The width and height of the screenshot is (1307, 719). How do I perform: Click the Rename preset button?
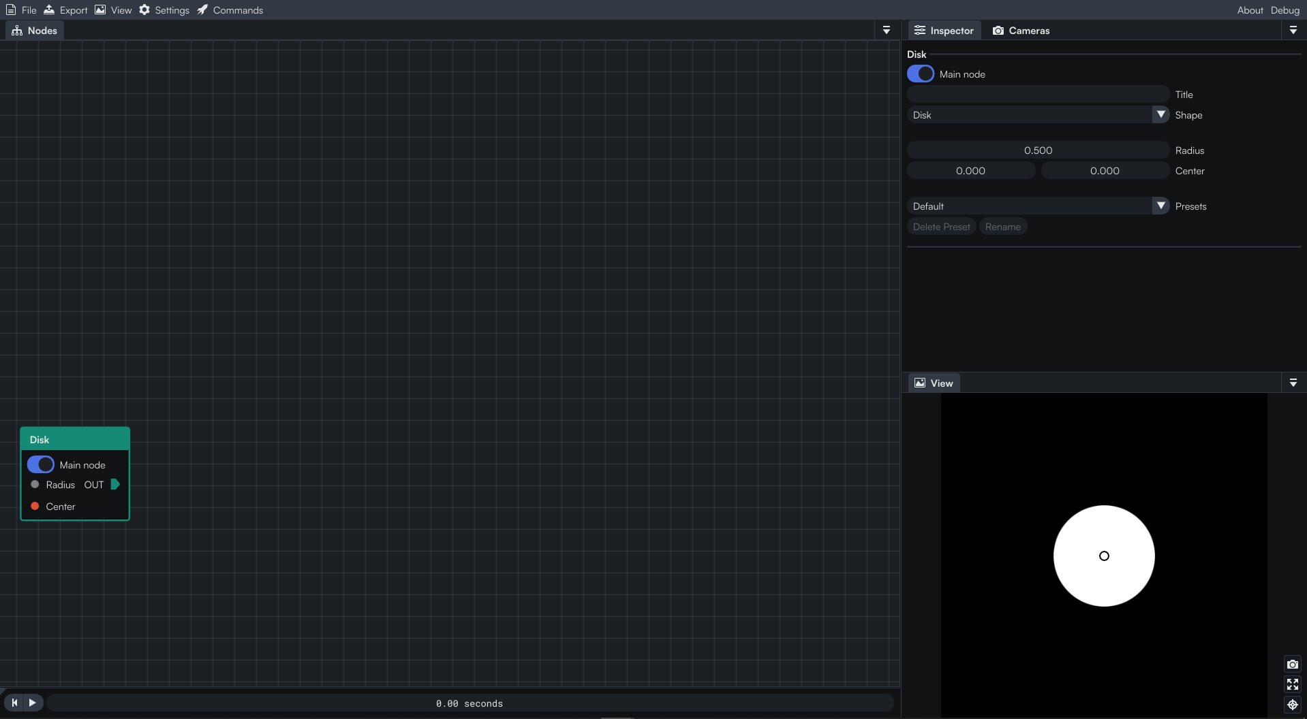[1002, 227]
